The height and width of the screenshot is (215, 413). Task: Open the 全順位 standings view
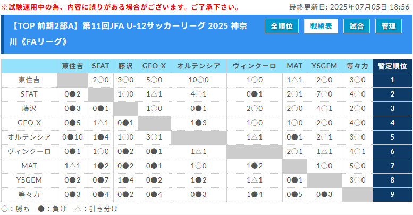pyautogui.click(x=281, y=26)
